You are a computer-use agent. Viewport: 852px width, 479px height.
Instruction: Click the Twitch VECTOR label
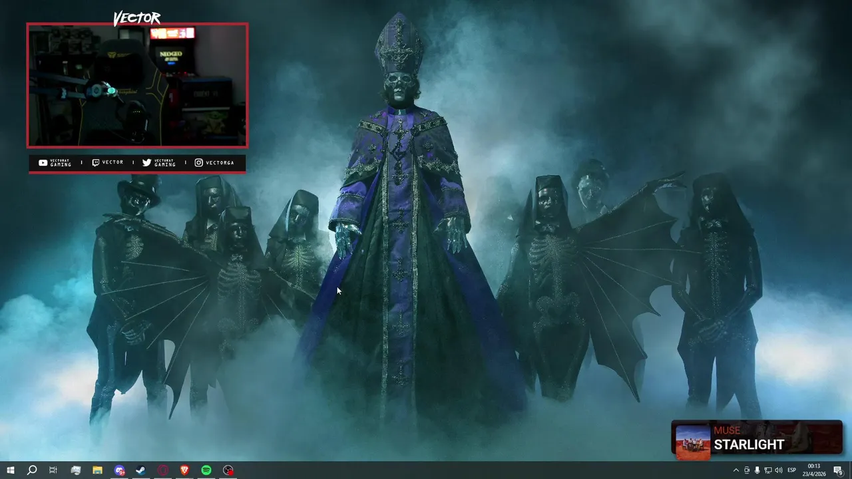tap(107, 162)
